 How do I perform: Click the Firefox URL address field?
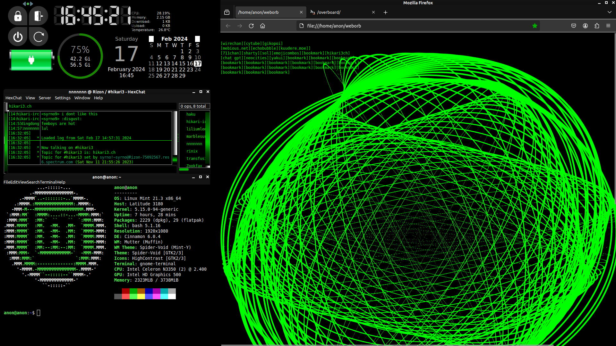[414, 26]
